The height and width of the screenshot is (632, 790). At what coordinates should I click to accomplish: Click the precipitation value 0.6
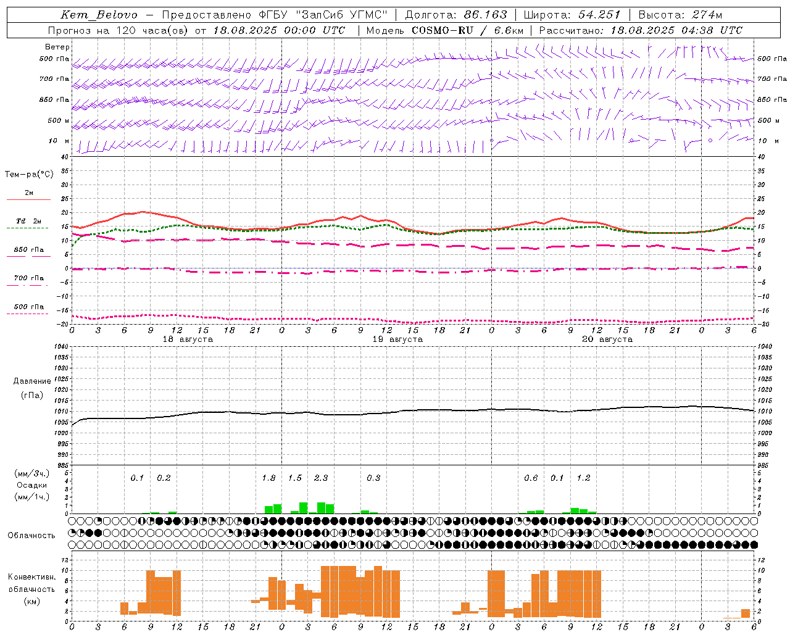[x=531, y=478]
